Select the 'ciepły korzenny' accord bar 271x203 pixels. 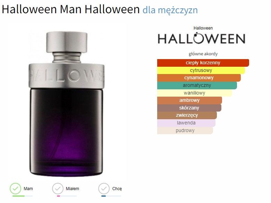(203, 63)
